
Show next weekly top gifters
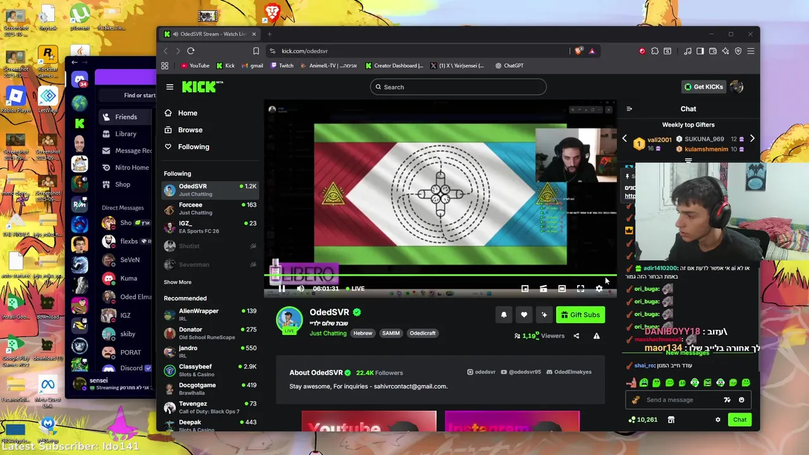752,139
